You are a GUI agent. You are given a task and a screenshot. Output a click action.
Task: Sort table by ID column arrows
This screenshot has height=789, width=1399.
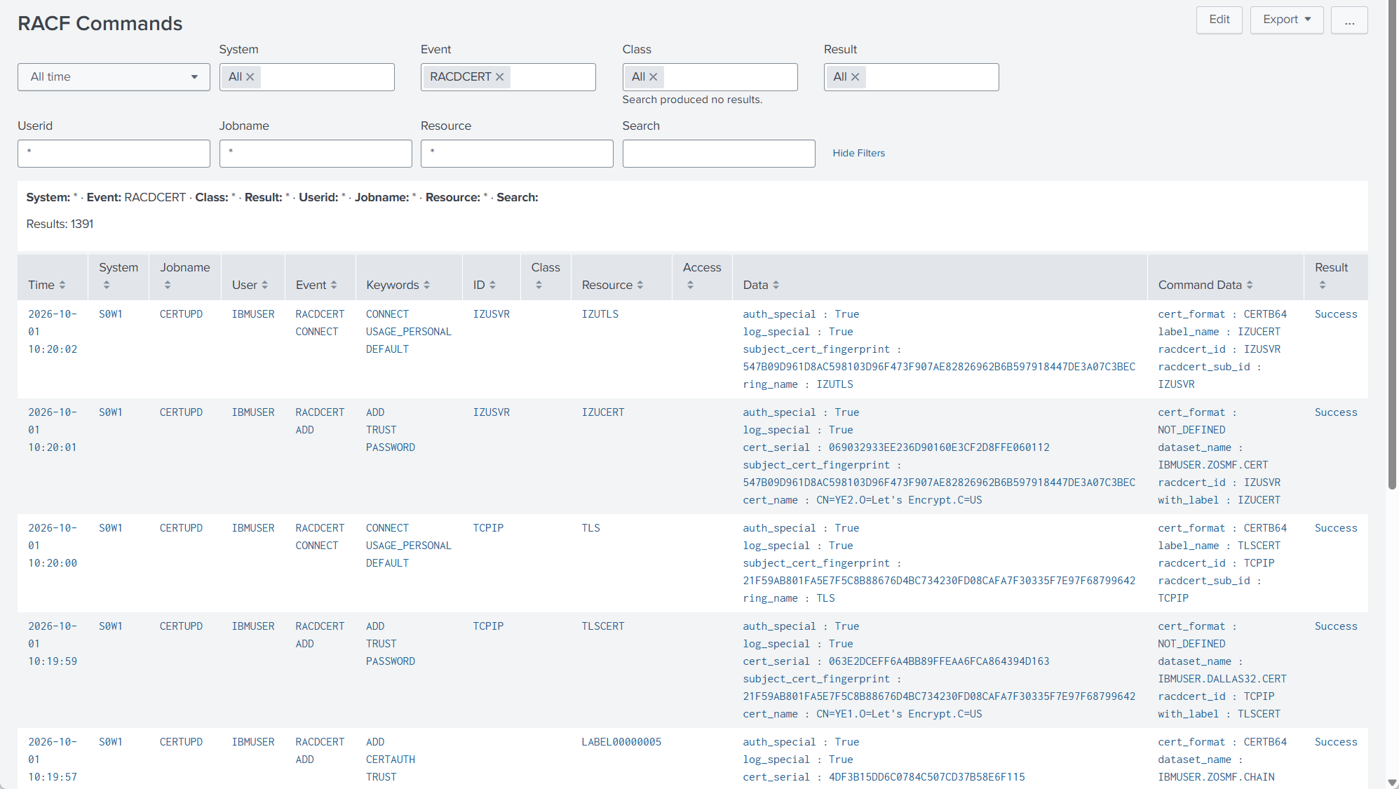coord(492,285)
